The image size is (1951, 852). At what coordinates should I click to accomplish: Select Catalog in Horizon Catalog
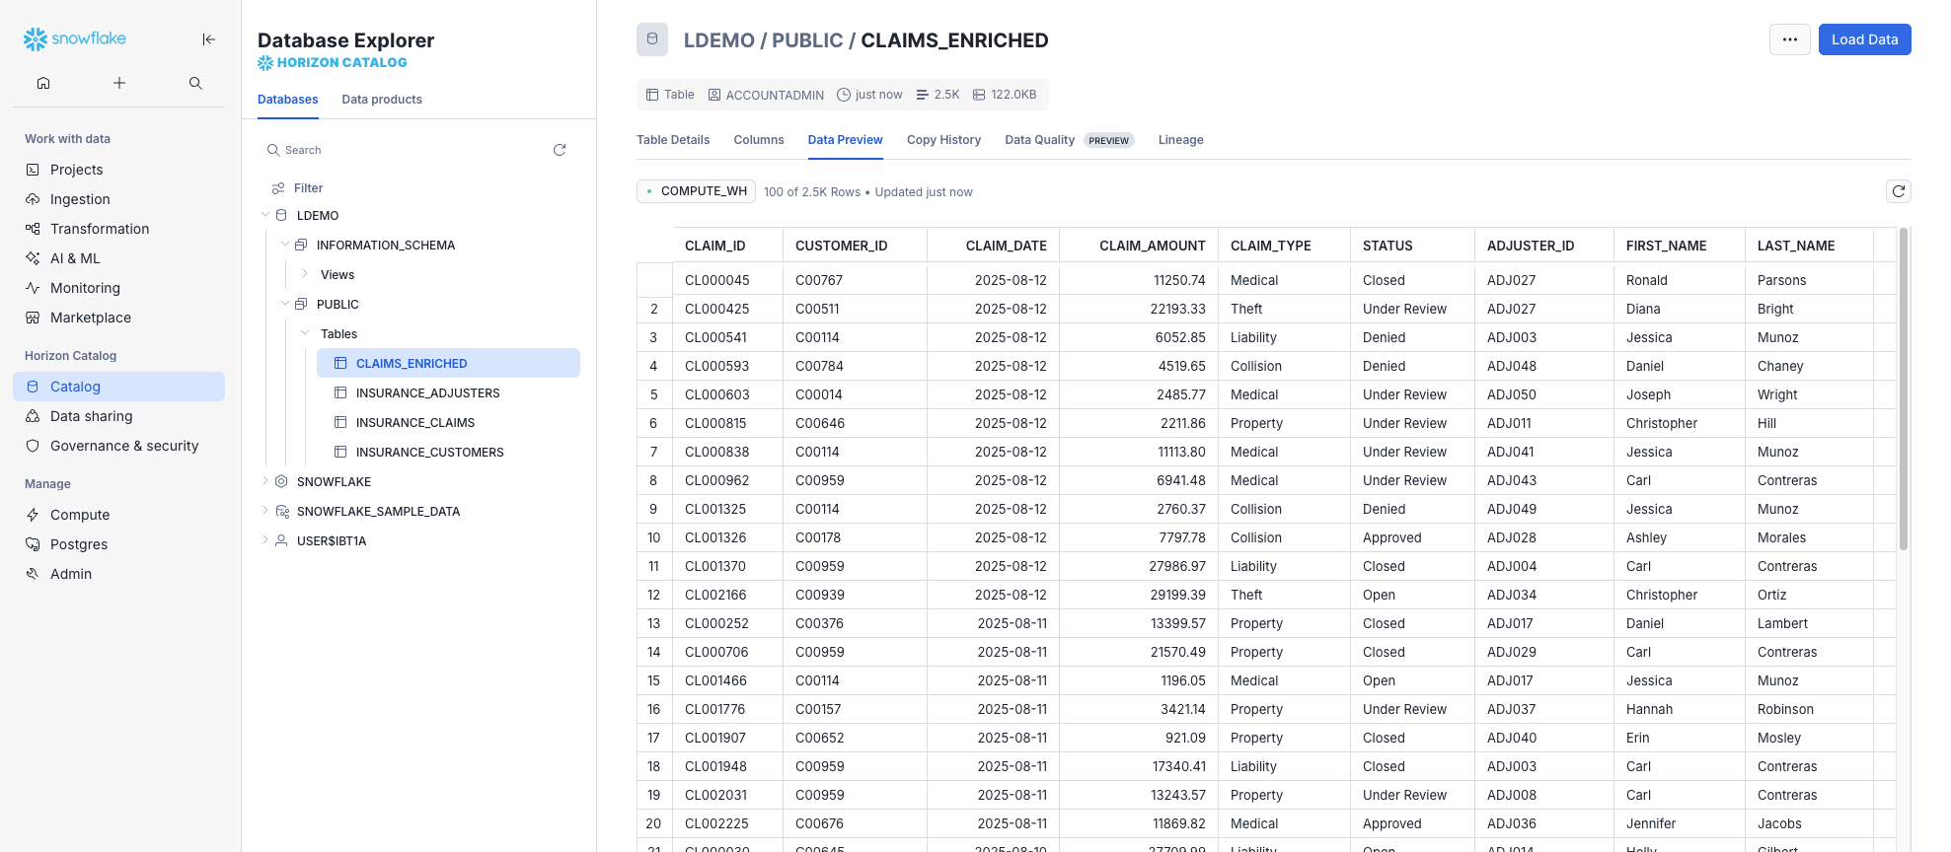pyautogui.click(x=118, y=387)
